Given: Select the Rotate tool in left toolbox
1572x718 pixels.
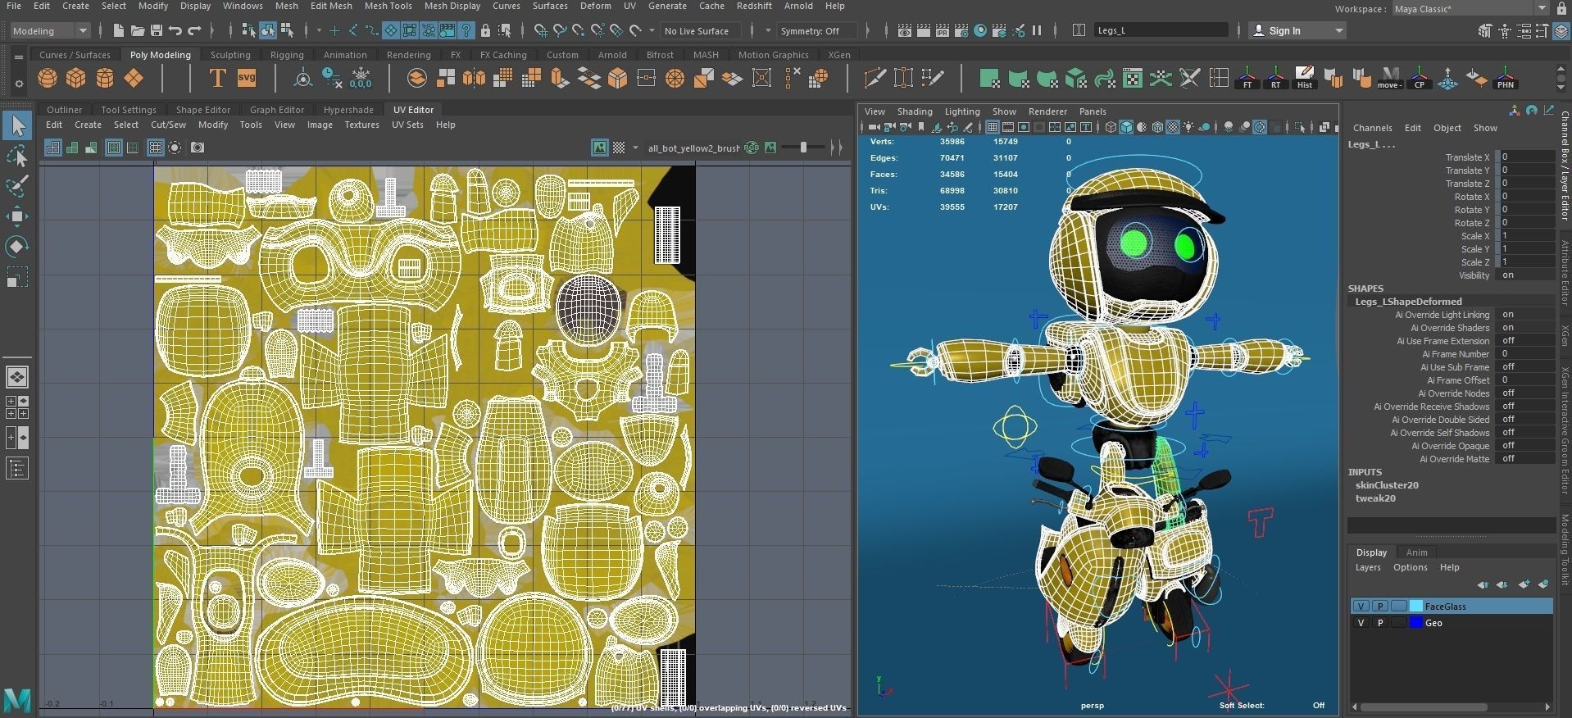Looking at the screenshot, I should pyautogui.click(x=17, y=247).
